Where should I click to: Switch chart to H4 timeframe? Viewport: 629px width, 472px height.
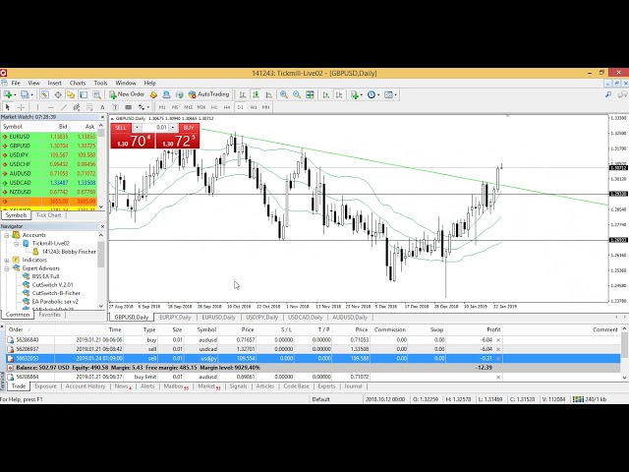click(x=226, y=106)
